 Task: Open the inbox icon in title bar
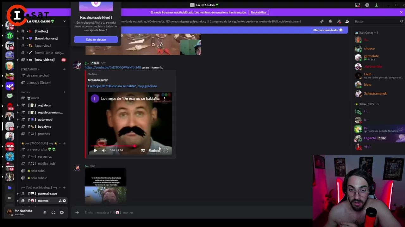point(358,5)
